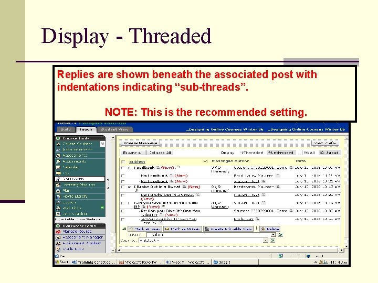The height and width of the screenshot is (283, 378).
Task: Collapse the left sidebar with the divider arrow
Action: [x=108, y=184]
